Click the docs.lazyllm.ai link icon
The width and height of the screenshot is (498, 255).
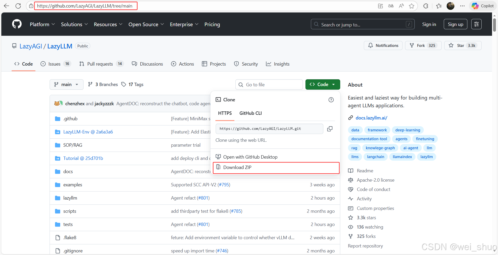click(351, 118)
